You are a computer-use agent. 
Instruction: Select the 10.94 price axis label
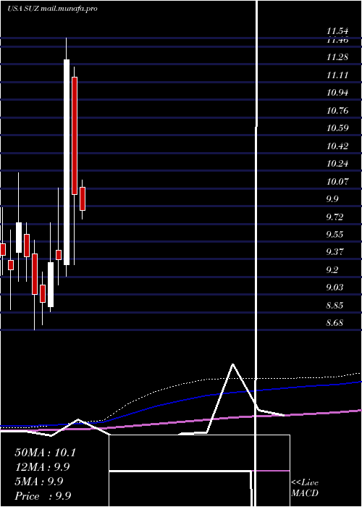pos(337,93)
